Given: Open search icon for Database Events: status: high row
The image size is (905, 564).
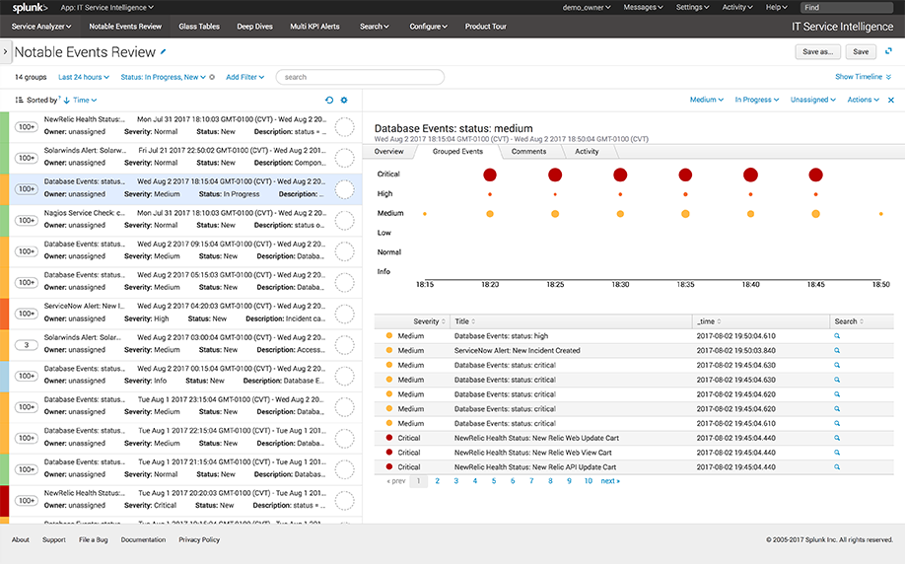Looking at the screenshot, I should [x=837, y=336].
